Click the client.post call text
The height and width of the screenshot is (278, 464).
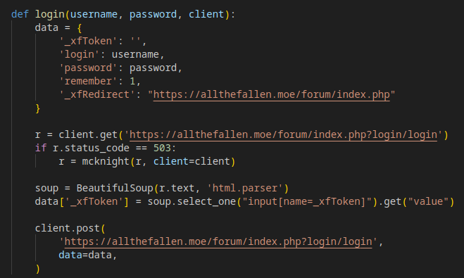coord(67,228)
